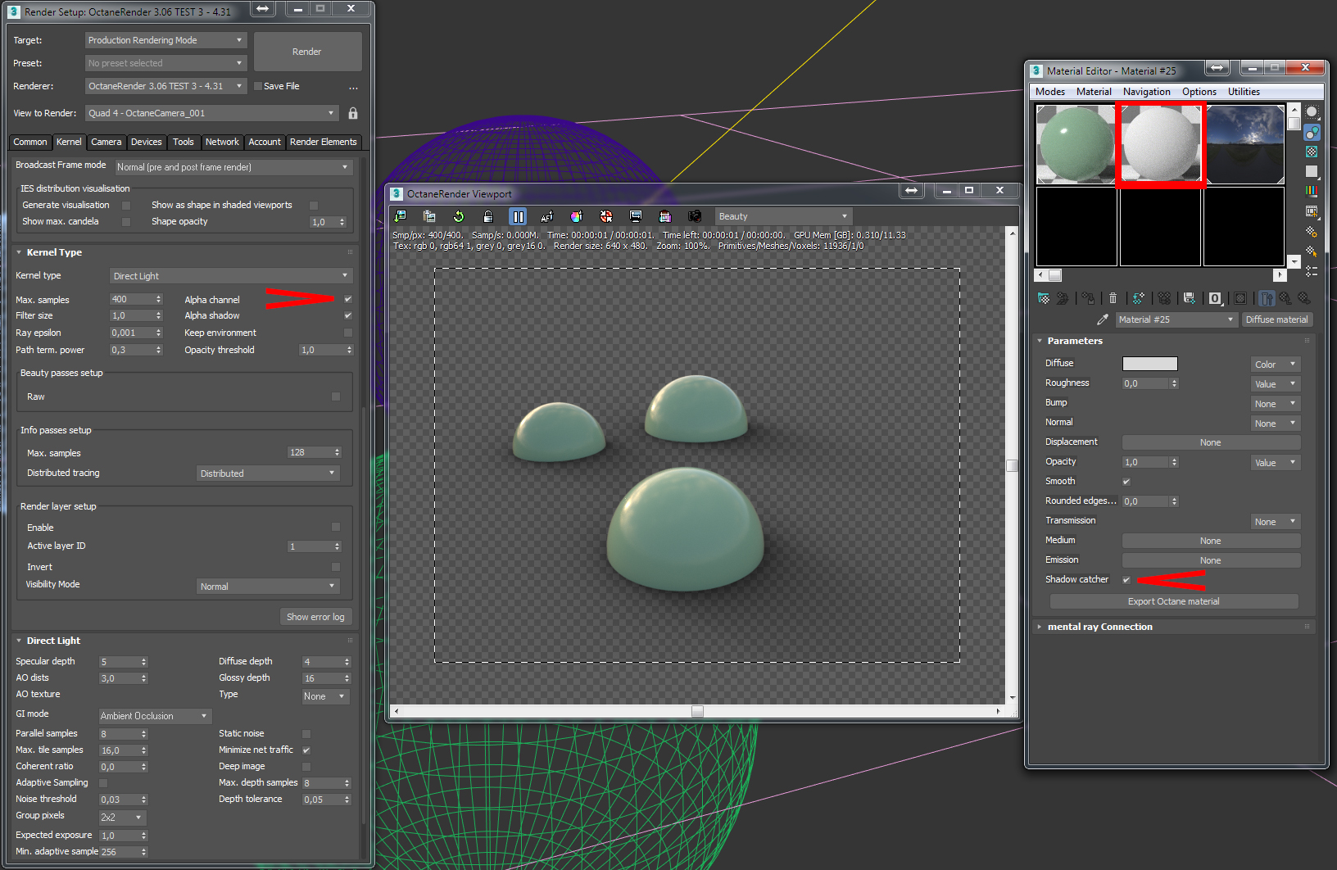Click the viewport vertical scrollbar thumb
This screenshot has height=870, width=1337.
1013,465
